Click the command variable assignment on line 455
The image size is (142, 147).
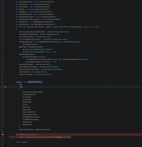[19, 82]
